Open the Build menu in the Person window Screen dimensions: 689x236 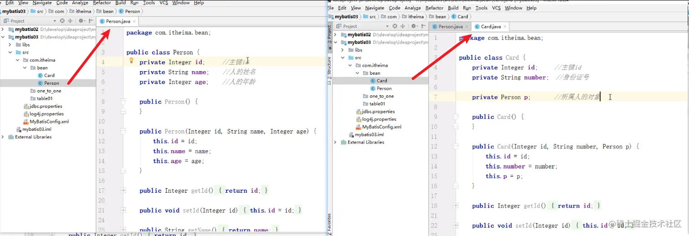coord(120,3)
